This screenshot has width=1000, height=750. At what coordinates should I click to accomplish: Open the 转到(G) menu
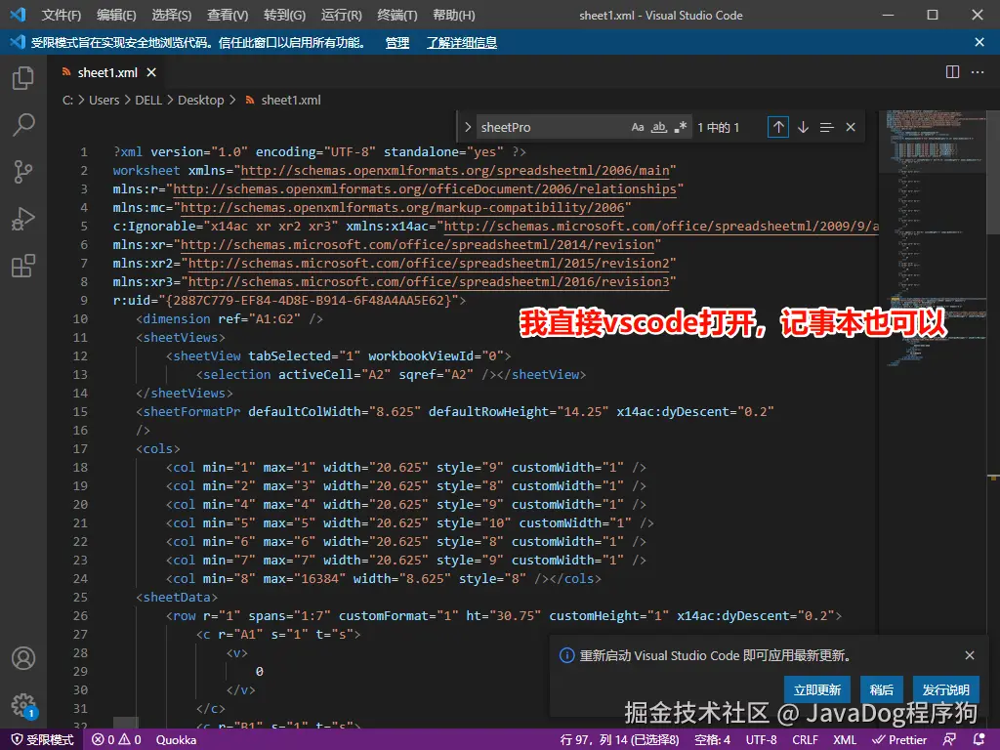(284, 16)
